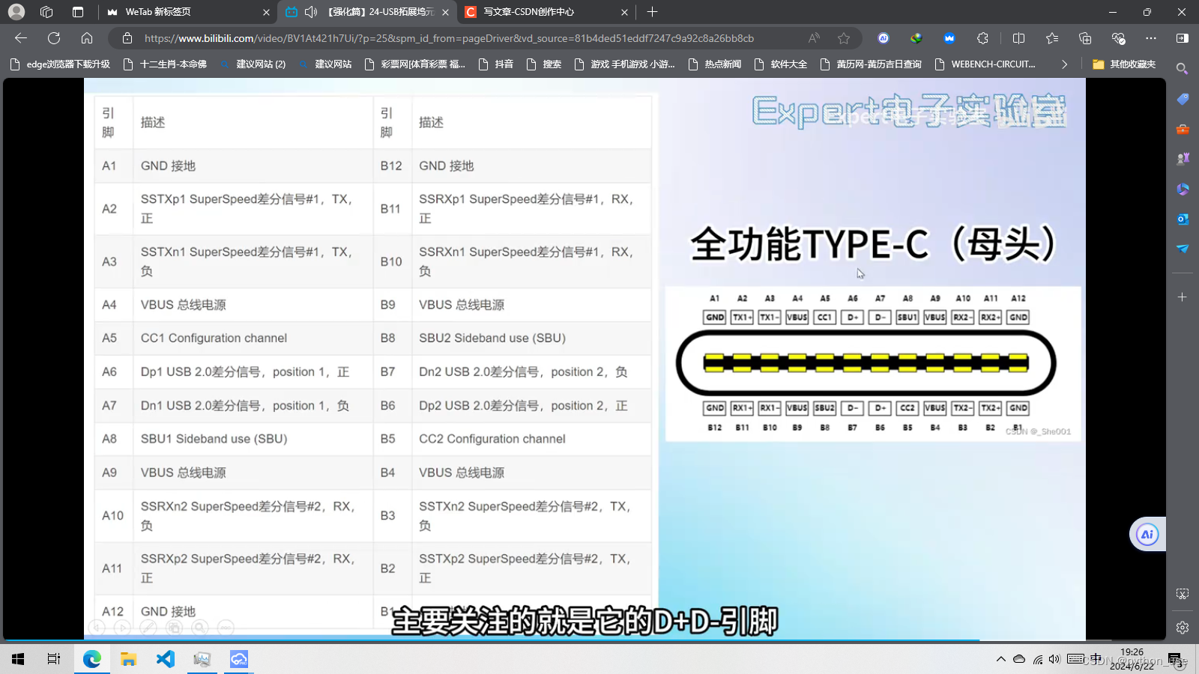Click the floating Ai assistant button
The width and height of the screenshot is (1199, 674).
pos(1147,534)
